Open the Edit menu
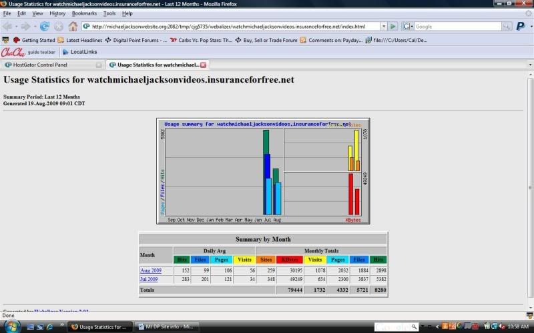Viewport: 534px width, 333px height. [x=21, y=13]
